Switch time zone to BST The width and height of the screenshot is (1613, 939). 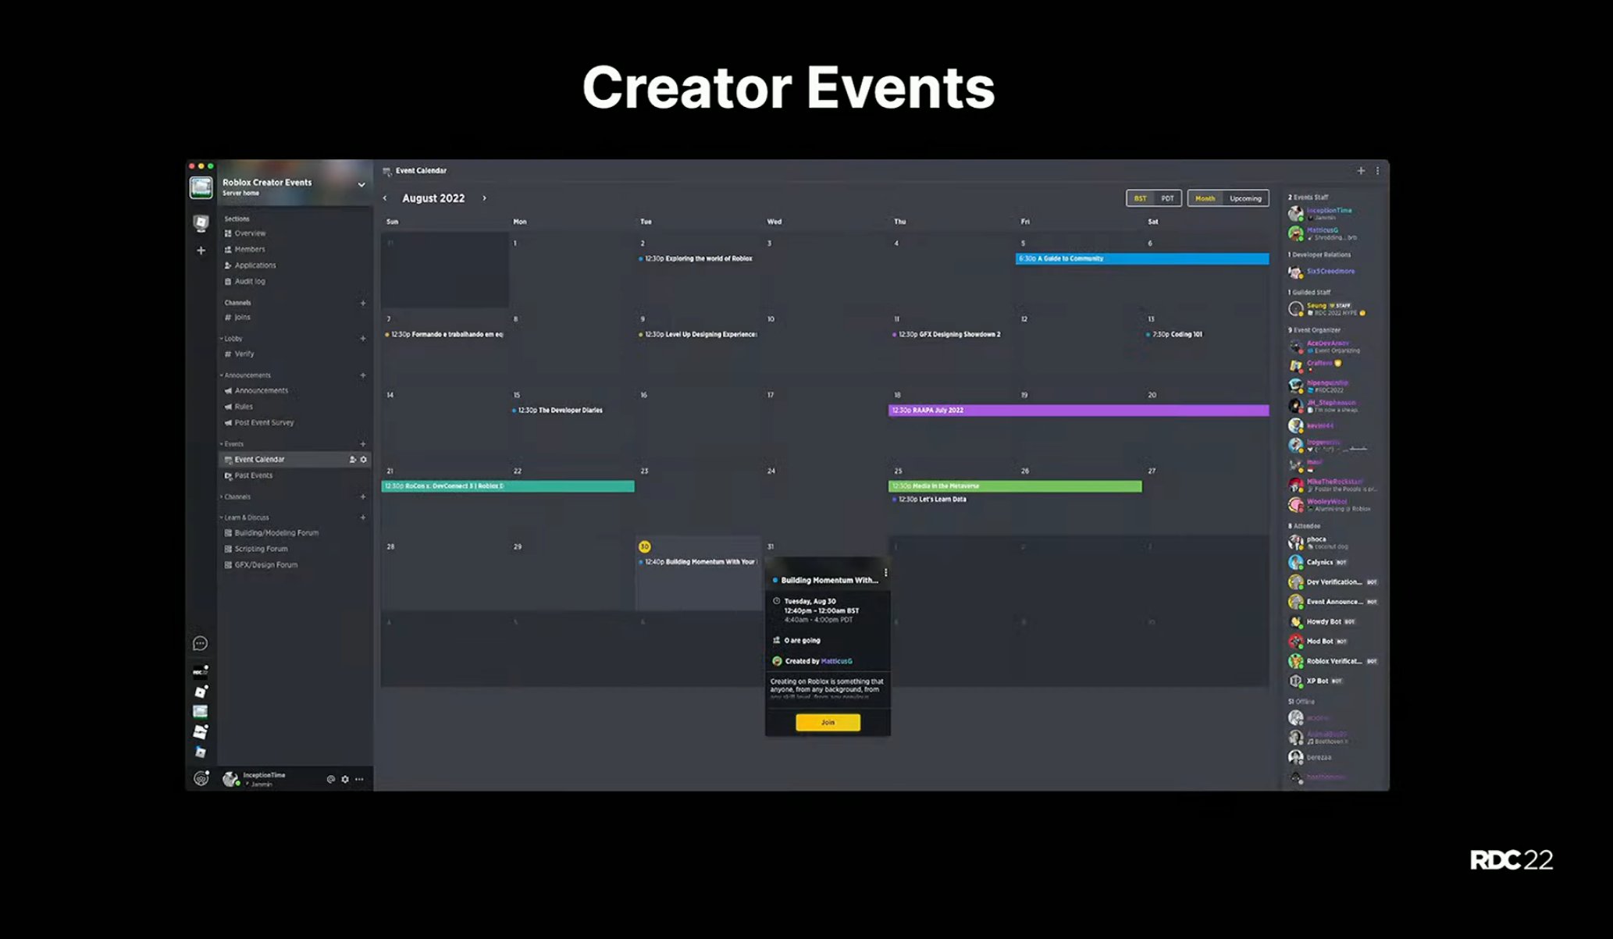pyautogui.click(x=1140, y=198)
